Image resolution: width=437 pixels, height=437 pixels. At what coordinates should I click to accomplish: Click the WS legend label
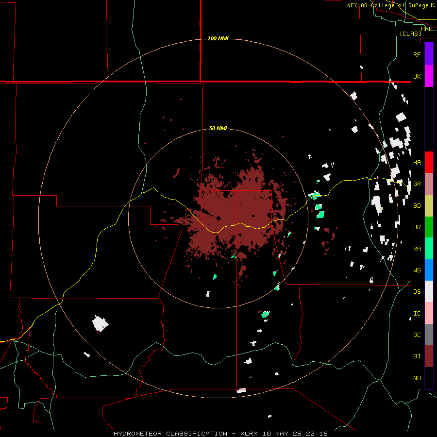coord(417,270)
